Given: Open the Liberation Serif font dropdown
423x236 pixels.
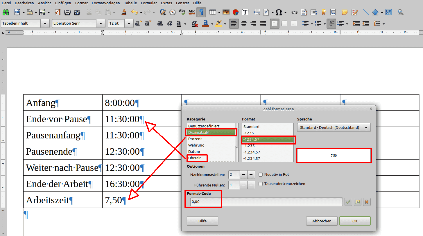Looking at the screenshot, I should 101,23.
